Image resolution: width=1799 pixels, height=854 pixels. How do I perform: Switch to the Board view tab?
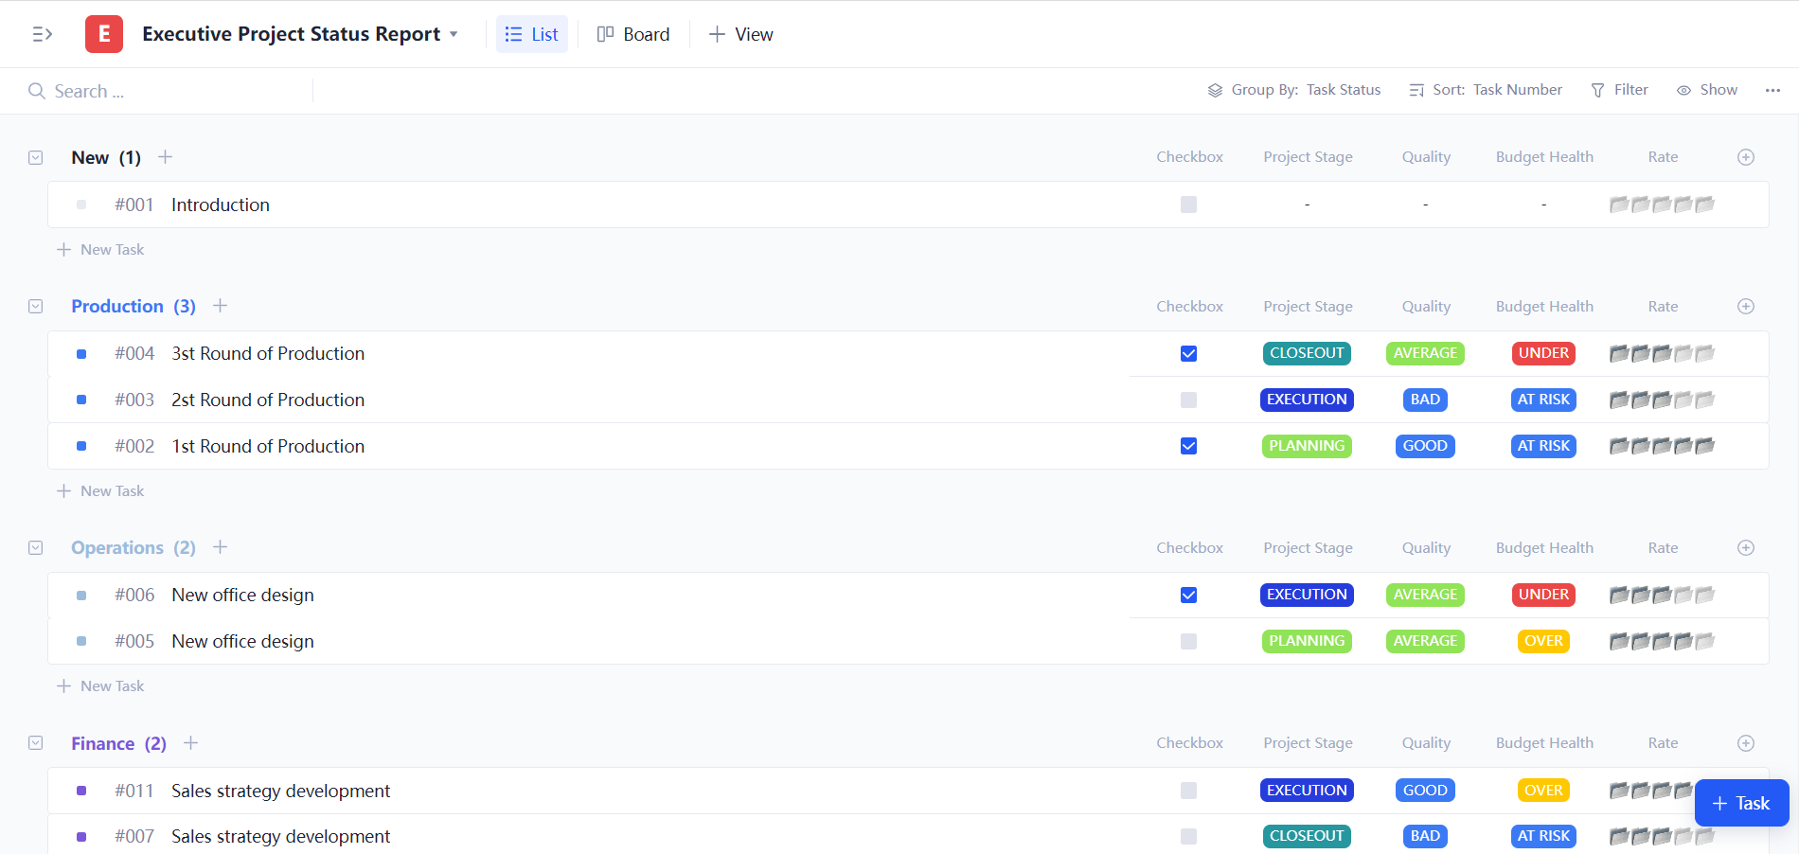coord(633,34)
